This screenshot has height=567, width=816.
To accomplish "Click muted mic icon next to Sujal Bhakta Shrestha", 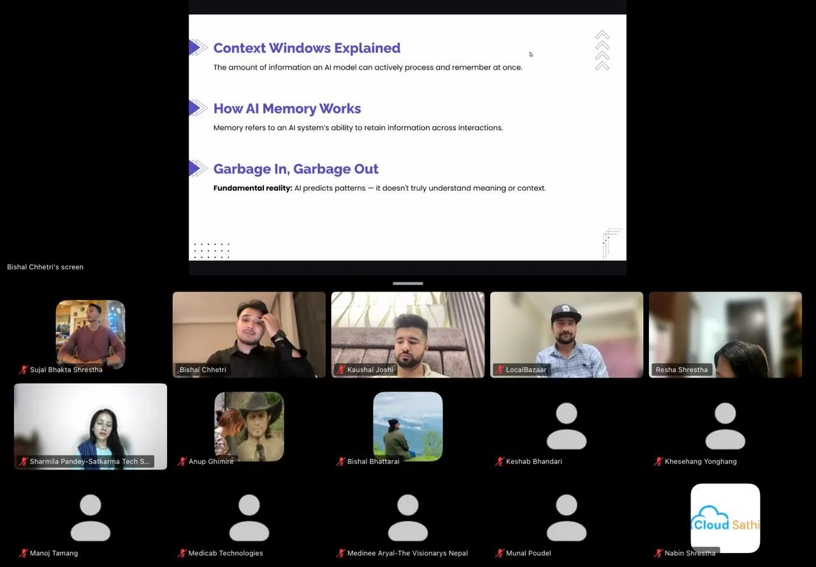I will (24, 370).
